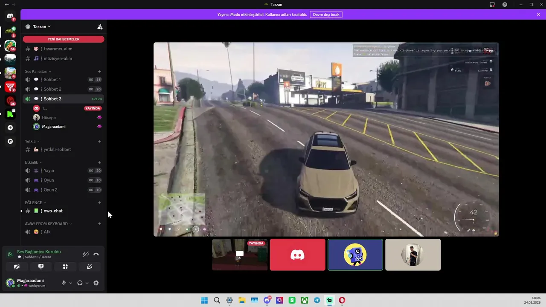Open the activities shapes icon button
Viewport: 546px width, 307px height.
tap(65, 266)
